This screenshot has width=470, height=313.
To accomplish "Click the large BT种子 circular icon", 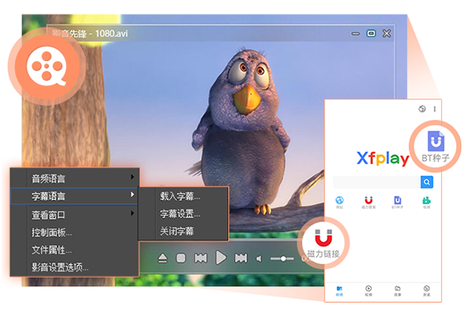I will [436, 145].
